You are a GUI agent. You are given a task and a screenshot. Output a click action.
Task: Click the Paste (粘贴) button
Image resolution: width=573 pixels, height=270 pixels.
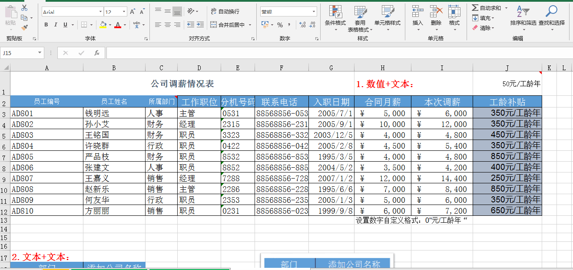10,17
